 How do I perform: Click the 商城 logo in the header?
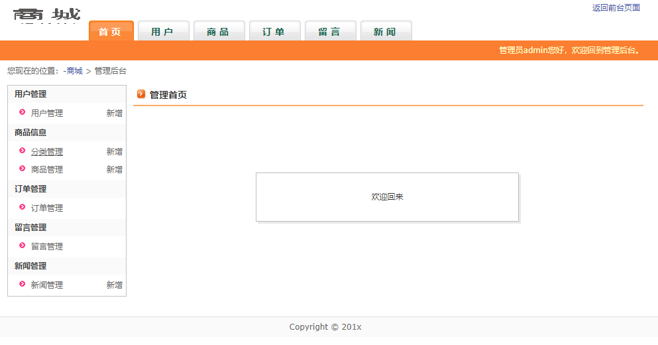[x=46, y=15]
